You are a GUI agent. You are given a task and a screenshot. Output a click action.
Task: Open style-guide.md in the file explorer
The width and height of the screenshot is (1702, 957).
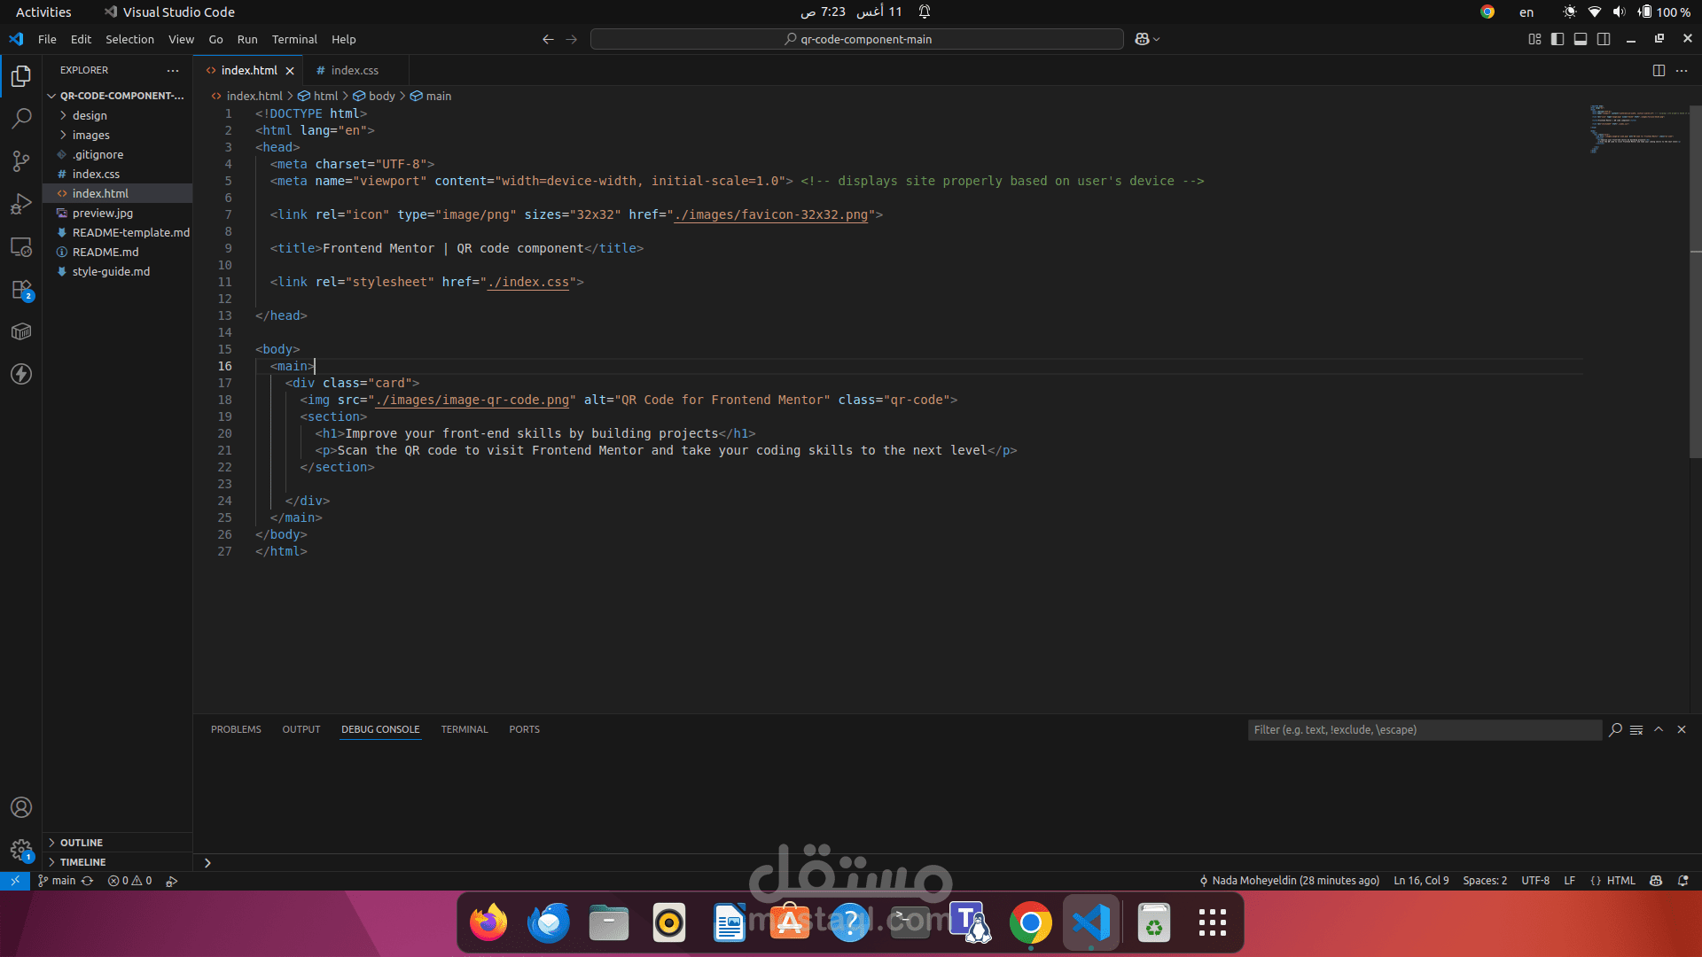tap(117, 271)
